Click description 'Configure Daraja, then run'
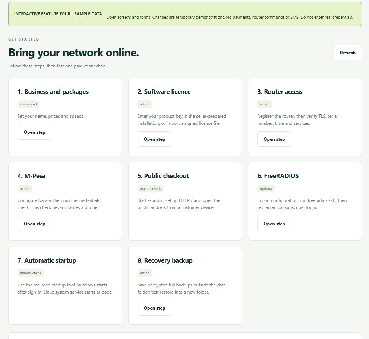The width and height of the screenshot is (369, 339). (59, 204)
